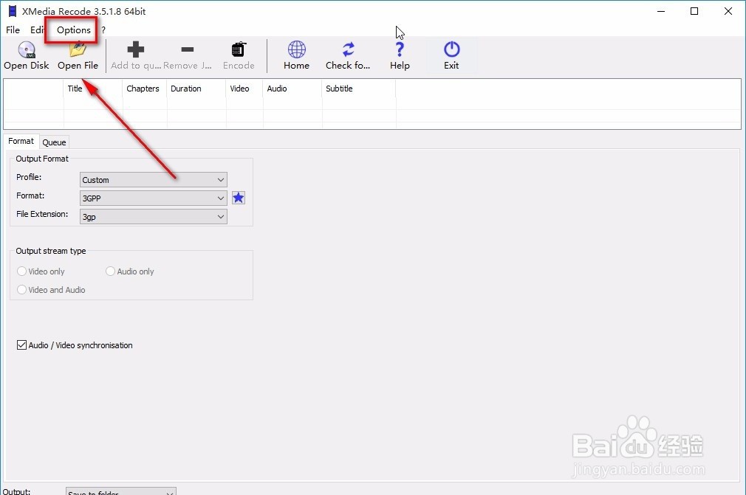Click the Video column header
Viewport: 746px width, 495px height.
click(x=244, y=89)
